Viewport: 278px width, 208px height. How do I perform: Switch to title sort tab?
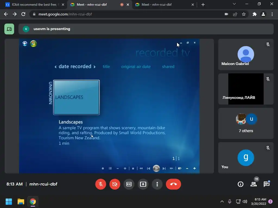[106, 67]
